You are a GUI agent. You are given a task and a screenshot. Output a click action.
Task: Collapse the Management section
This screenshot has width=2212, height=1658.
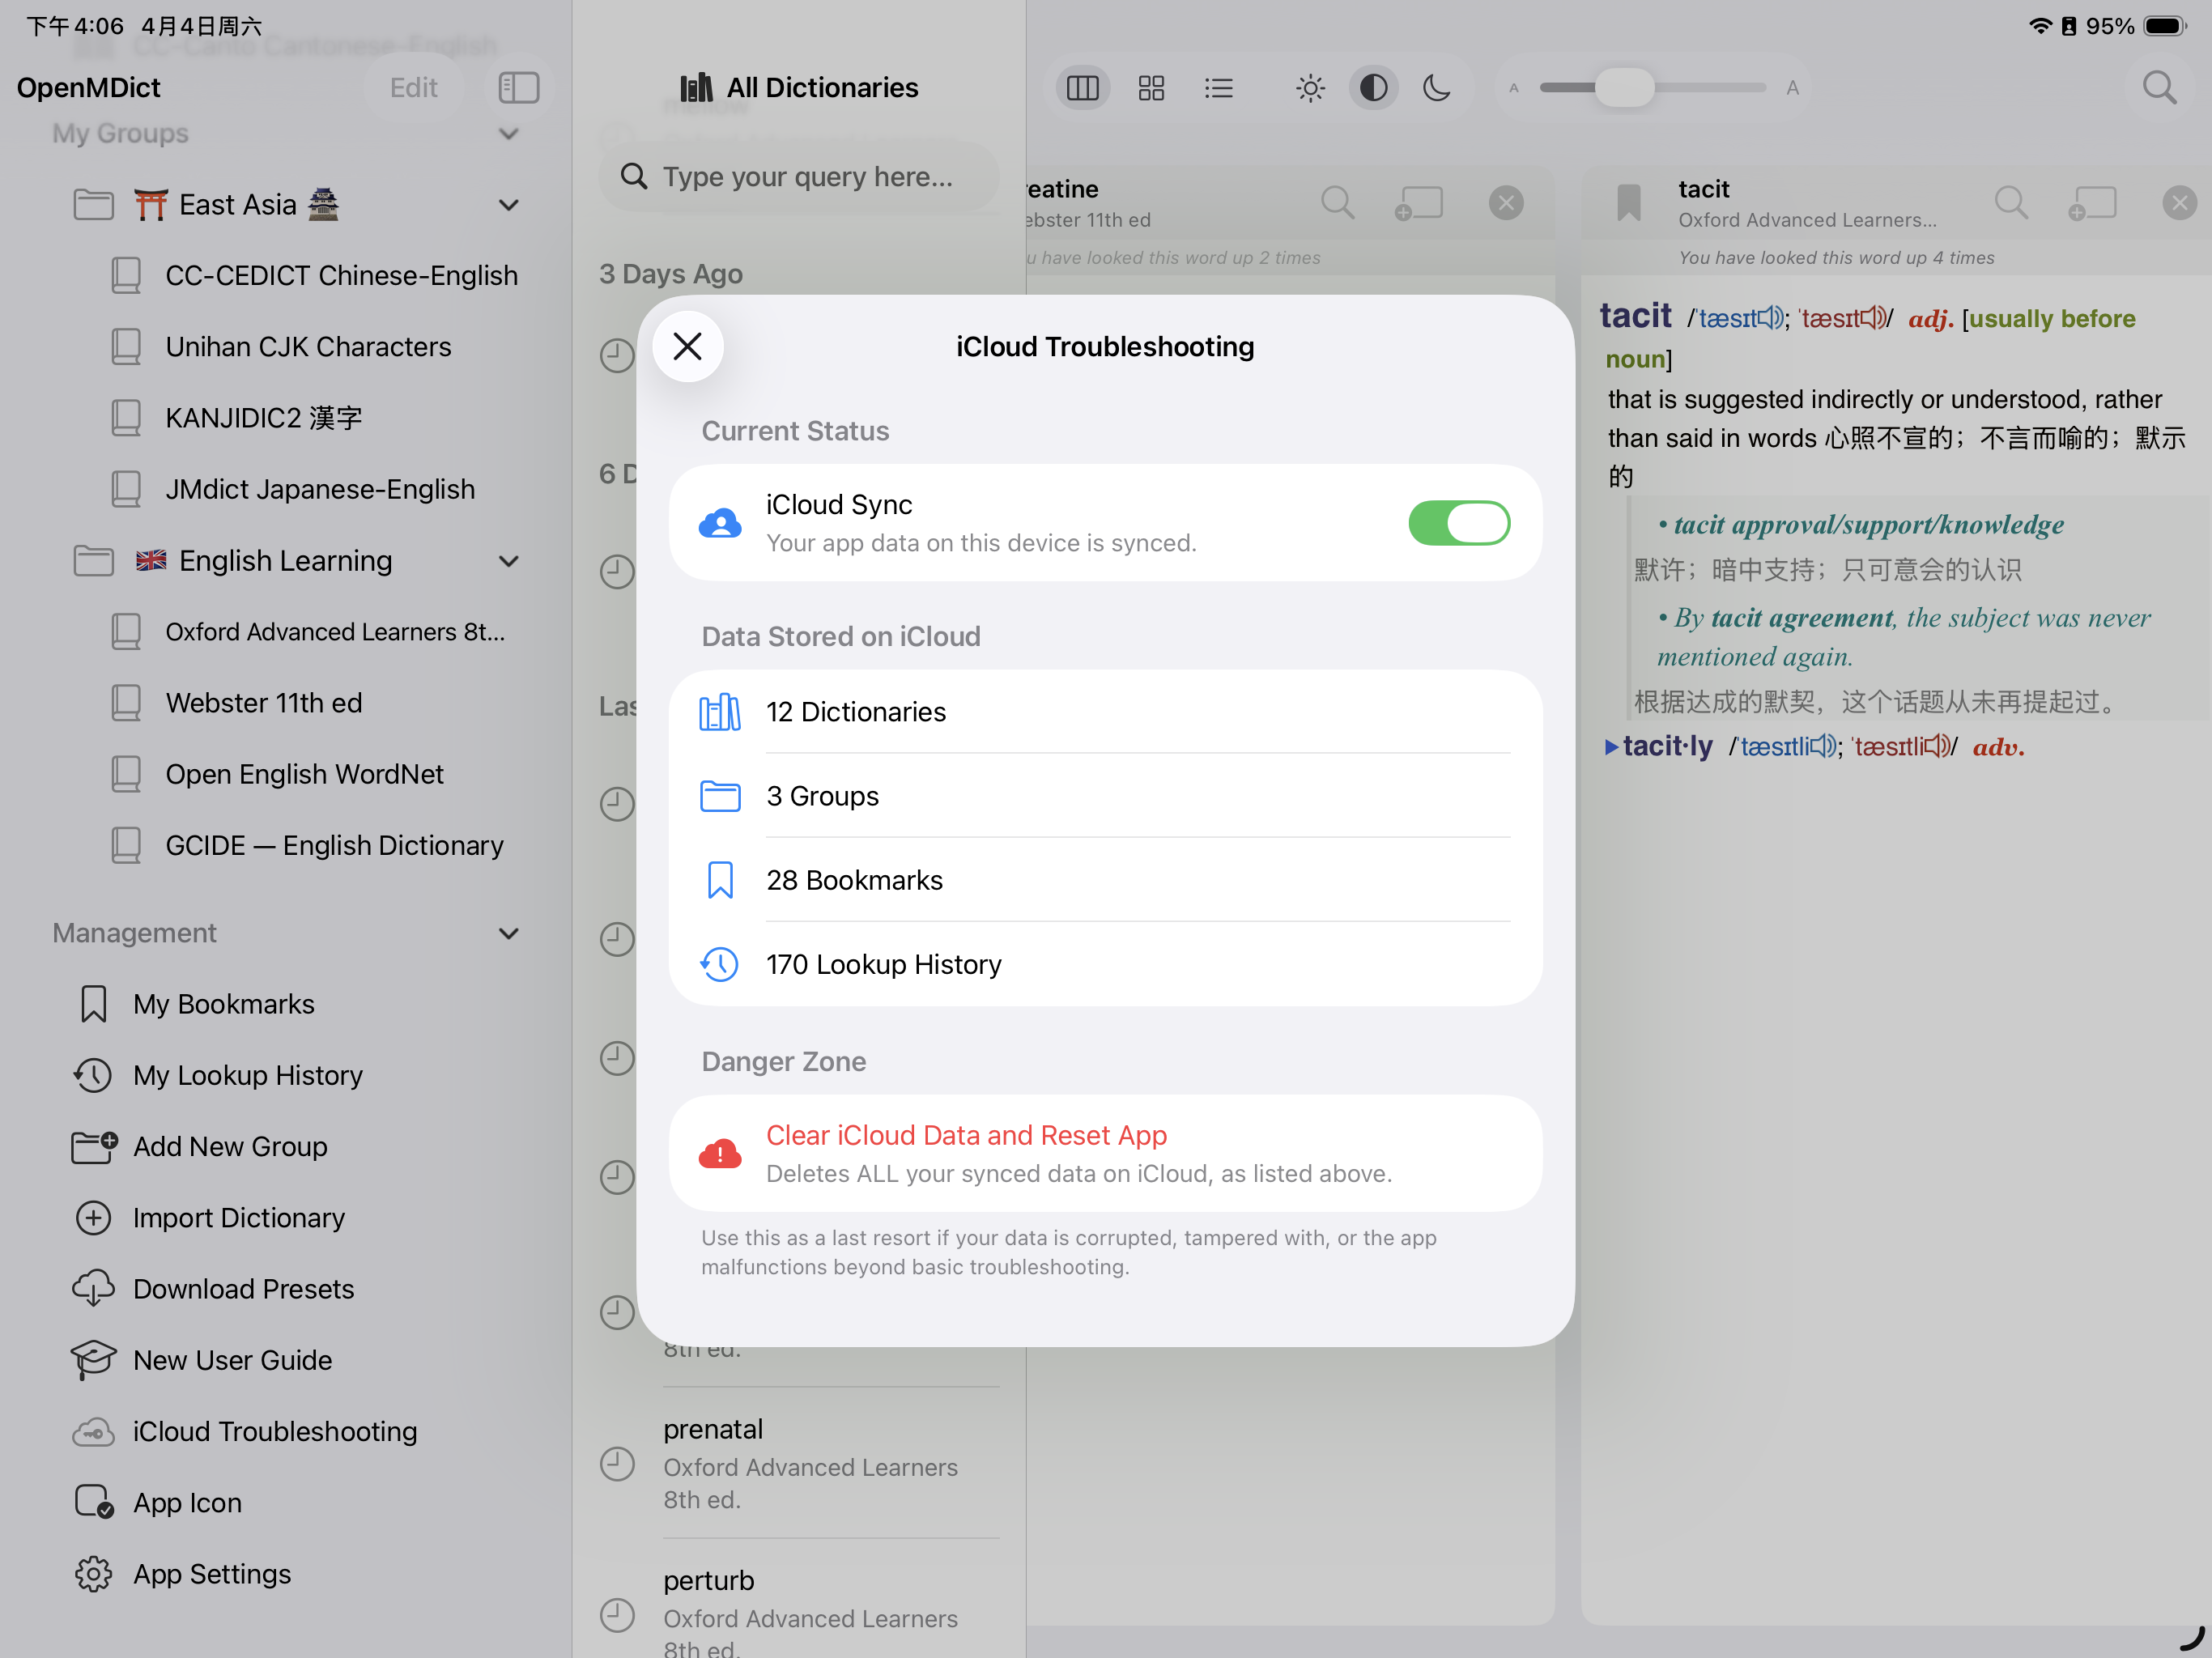508,933
